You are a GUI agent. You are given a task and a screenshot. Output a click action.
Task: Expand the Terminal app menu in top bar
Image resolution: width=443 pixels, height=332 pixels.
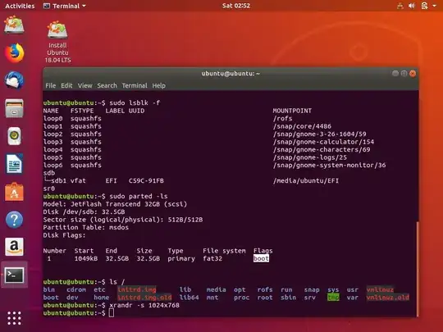[x=65, y=6]
